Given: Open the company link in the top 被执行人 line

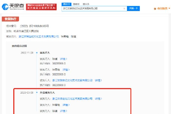Looking at the screenshot, I should [x=39, y=36].
